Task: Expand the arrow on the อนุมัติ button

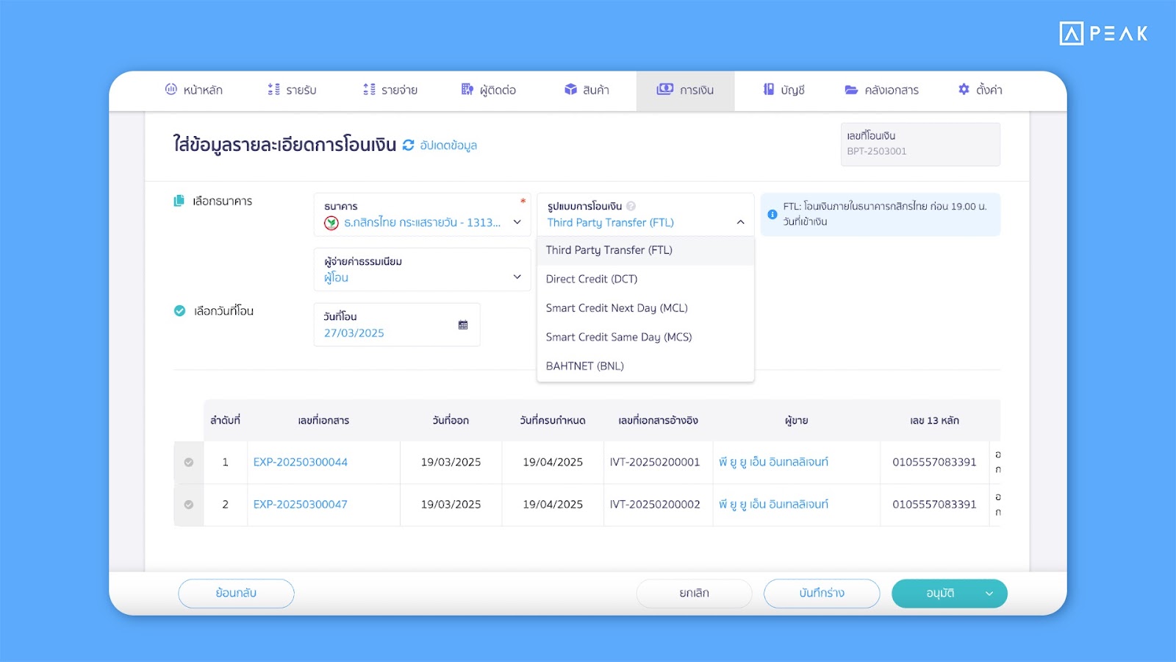Action: [989, 594]
